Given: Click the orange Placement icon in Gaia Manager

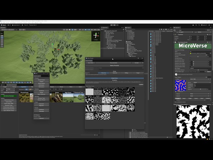Looking at the screenshot, I should (30, 89).
